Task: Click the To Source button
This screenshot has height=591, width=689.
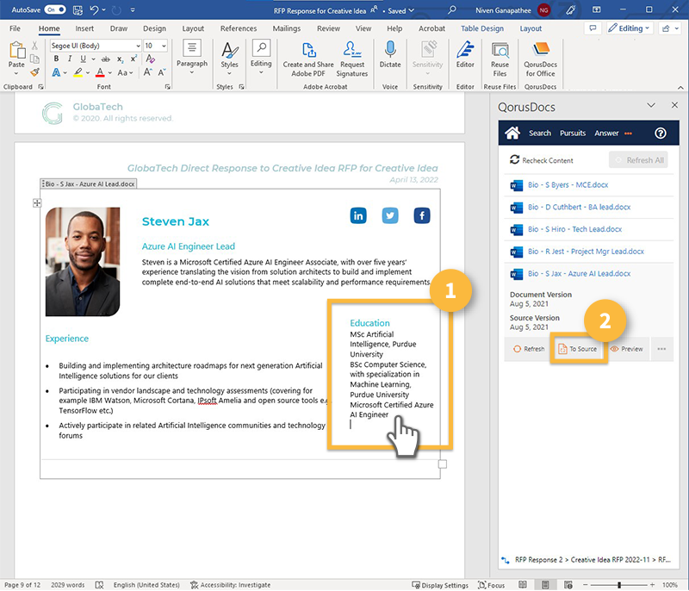Action: (578, 349)
